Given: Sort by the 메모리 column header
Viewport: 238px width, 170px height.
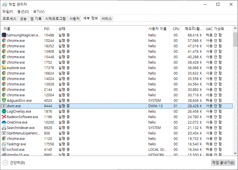Looking at the screenshot, I should (x=193, y=29).
